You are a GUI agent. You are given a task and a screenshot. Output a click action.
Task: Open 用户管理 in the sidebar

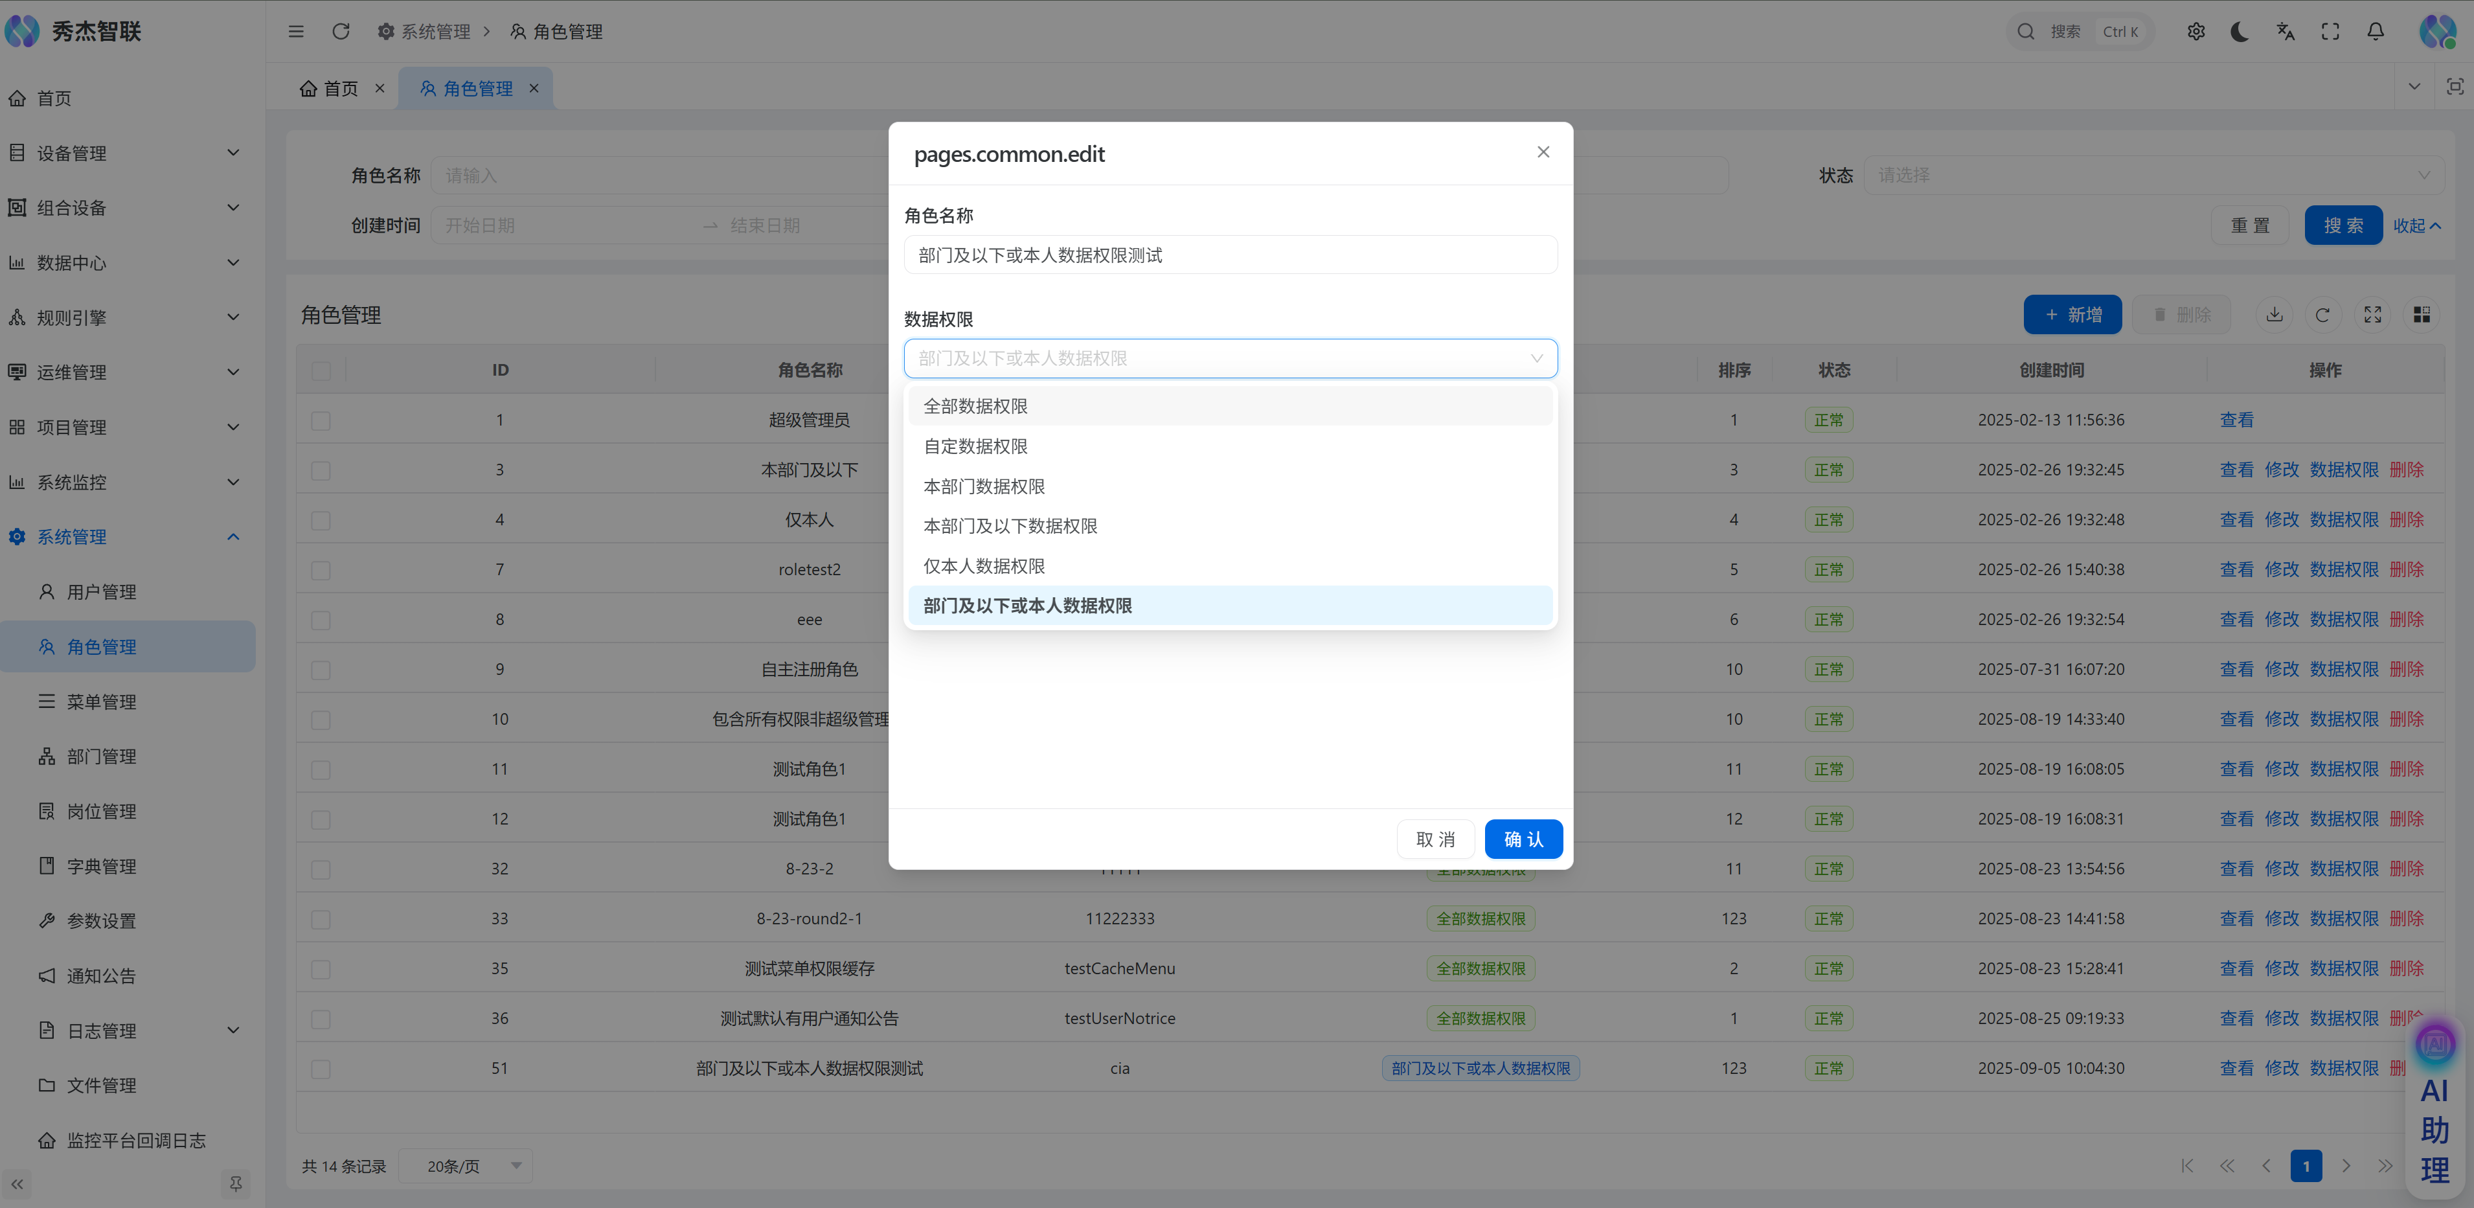click(x=101, y=593)
